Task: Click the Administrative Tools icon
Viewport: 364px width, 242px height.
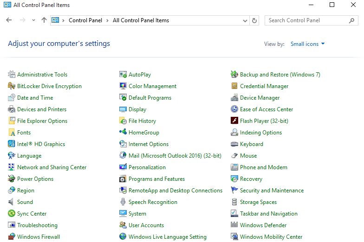Action: pyautogui.click(x=11, y=74)
